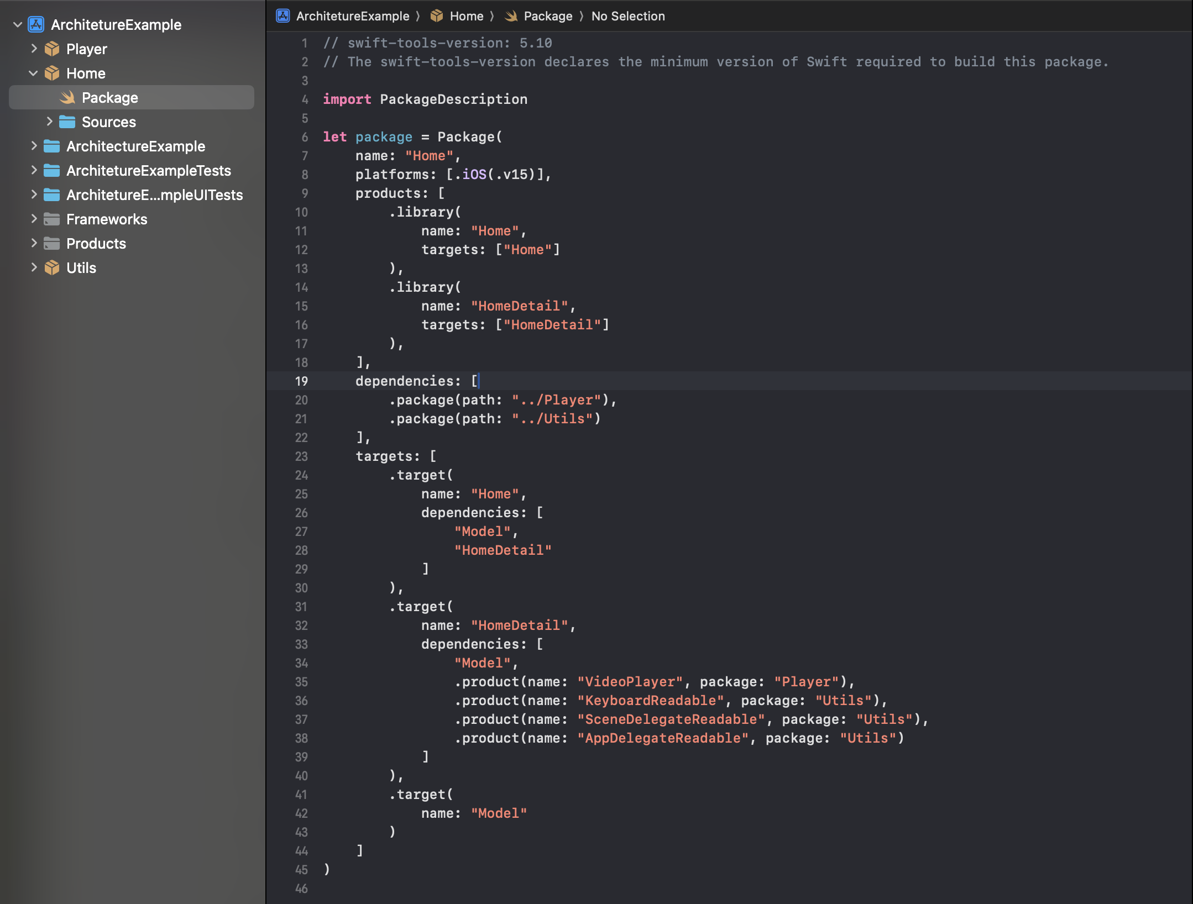Click the Utils package box icon

pyautogui.click(x=52, y=267)
